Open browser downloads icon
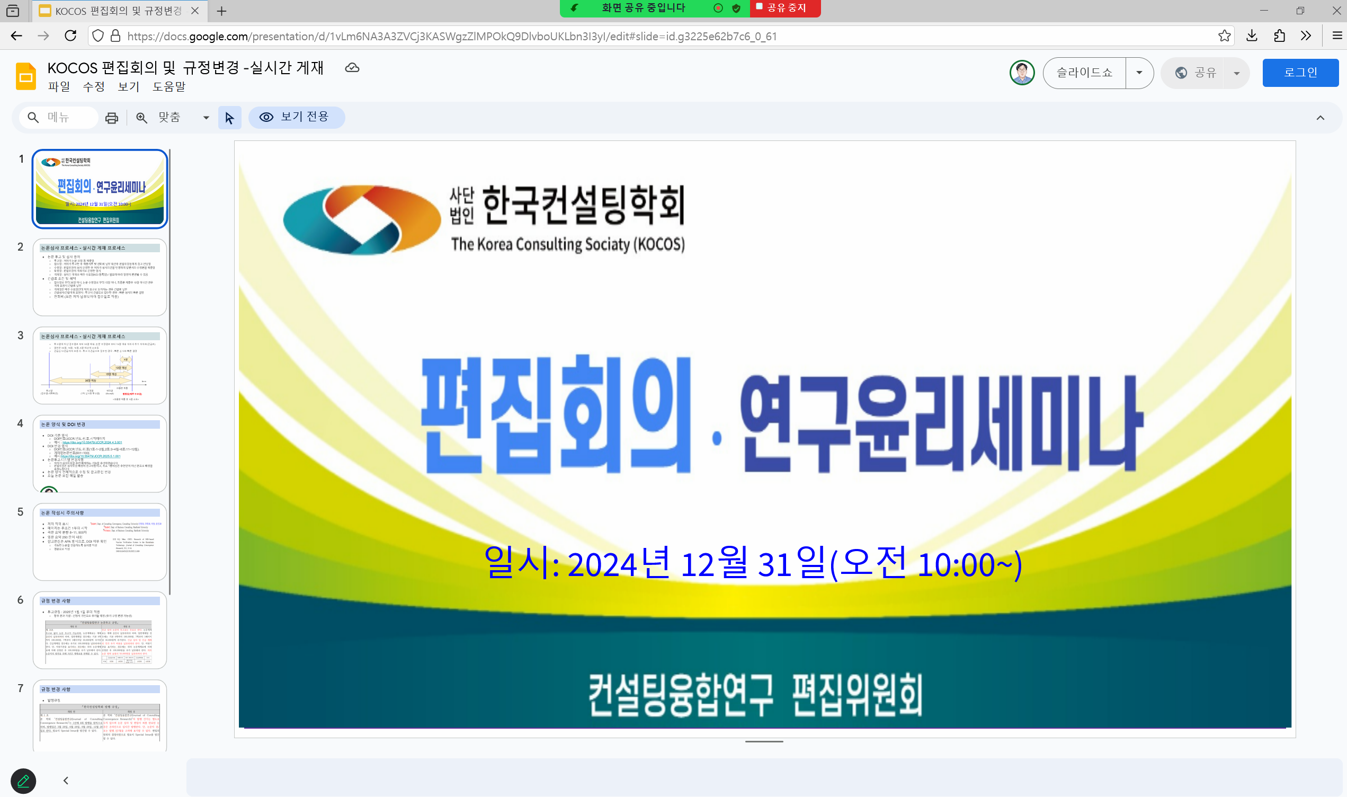Viewport: 1347px width, 797px height. point(1252,36)
